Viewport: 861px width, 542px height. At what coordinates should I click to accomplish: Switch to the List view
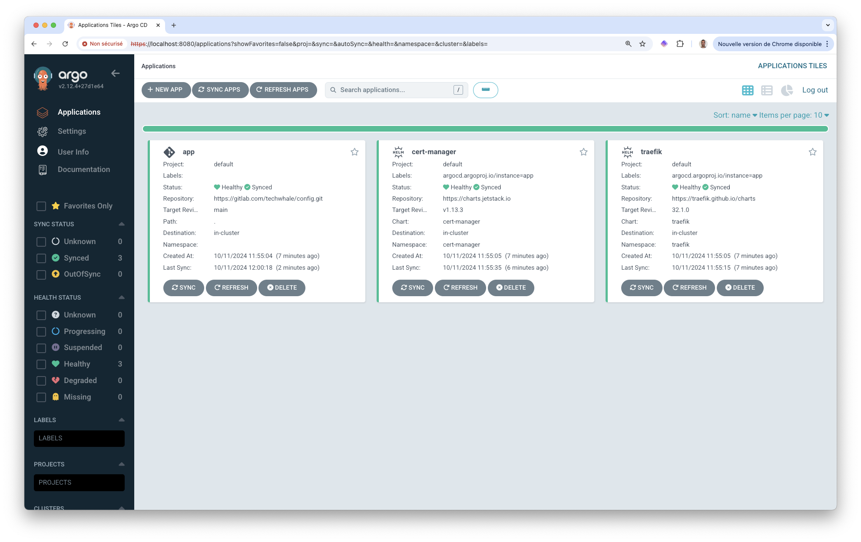point(767,90)
